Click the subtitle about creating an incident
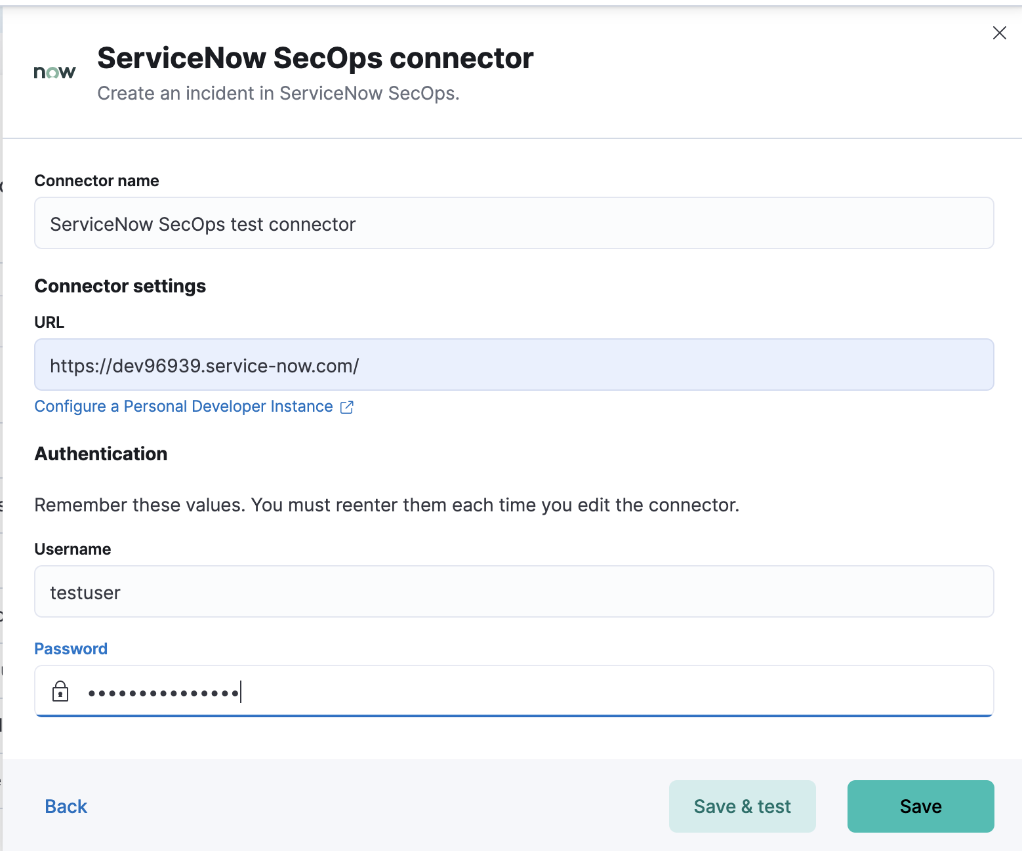1022x851 pixels. [x=279, y=93]
